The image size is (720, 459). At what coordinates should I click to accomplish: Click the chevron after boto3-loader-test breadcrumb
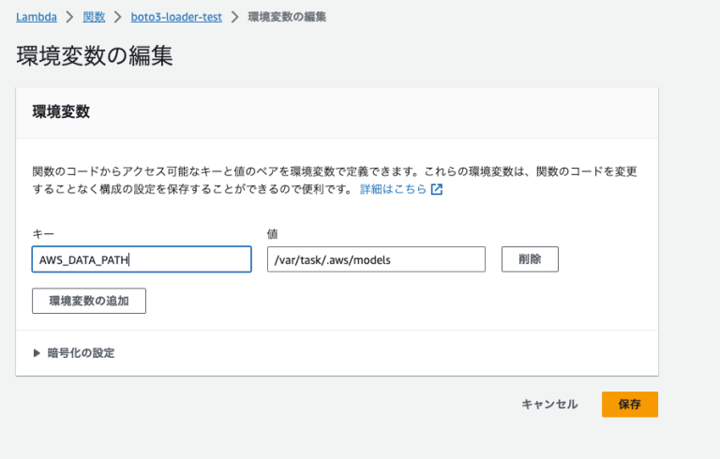[x=235, y=18]
